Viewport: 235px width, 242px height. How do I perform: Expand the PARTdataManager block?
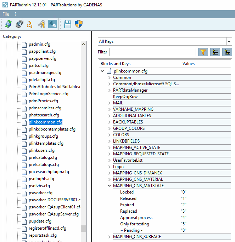coord(109,90)
